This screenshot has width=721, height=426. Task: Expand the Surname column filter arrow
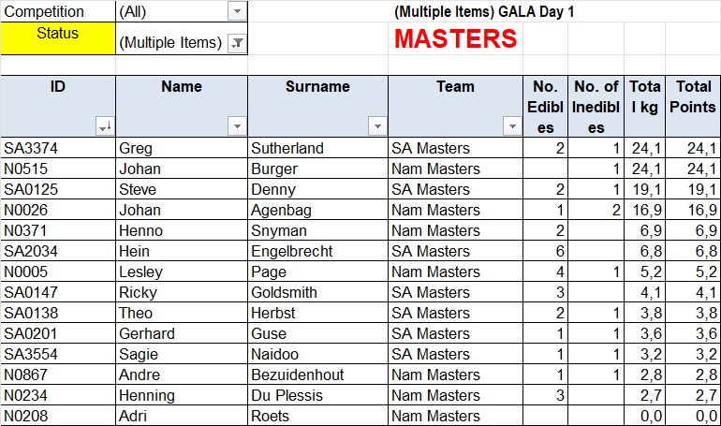[377, 125]
